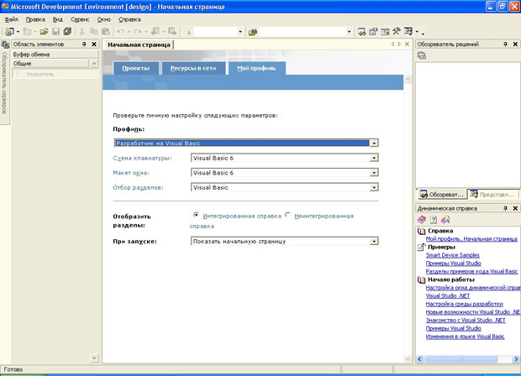The image size is (521, 376).
Task: Select Неинтегрированная справка radio button
Action: (x=287, y=215)
